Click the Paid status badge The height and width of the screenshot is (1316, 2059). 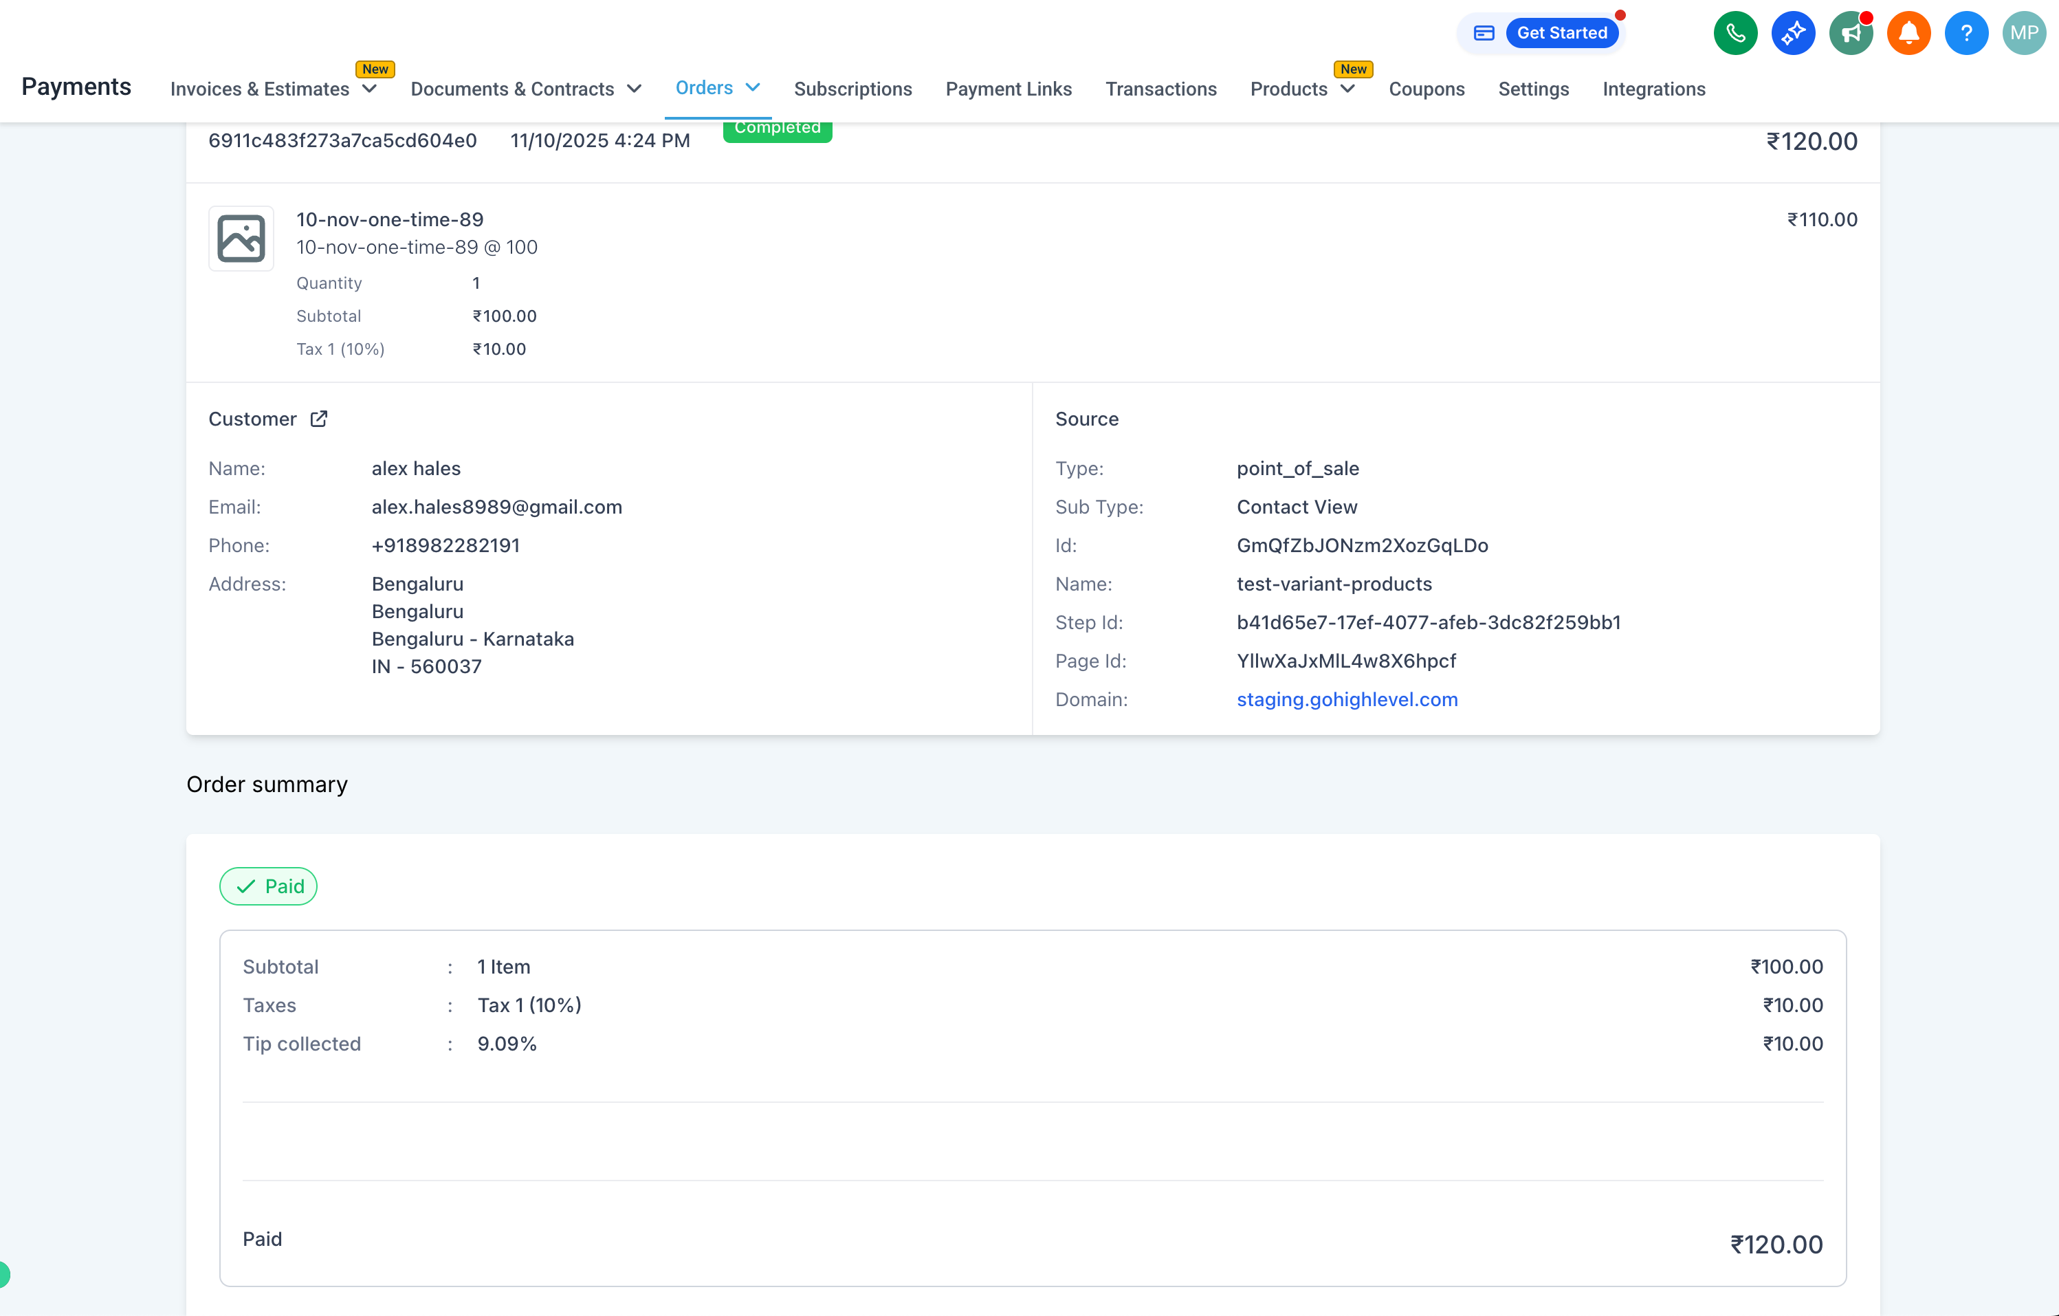tap(269, 886)
